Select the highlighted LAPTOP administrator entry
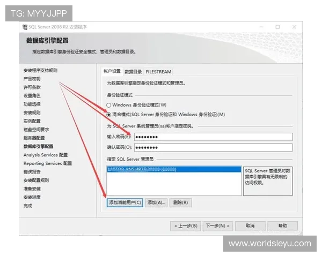This screenshot has width=322, height=257. tap(174, 169)
